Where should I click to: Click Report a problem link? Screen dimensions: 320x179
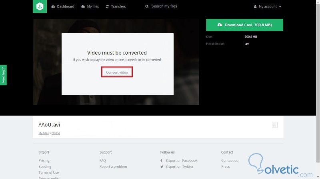pyautogui.click(x=113, y=167)
